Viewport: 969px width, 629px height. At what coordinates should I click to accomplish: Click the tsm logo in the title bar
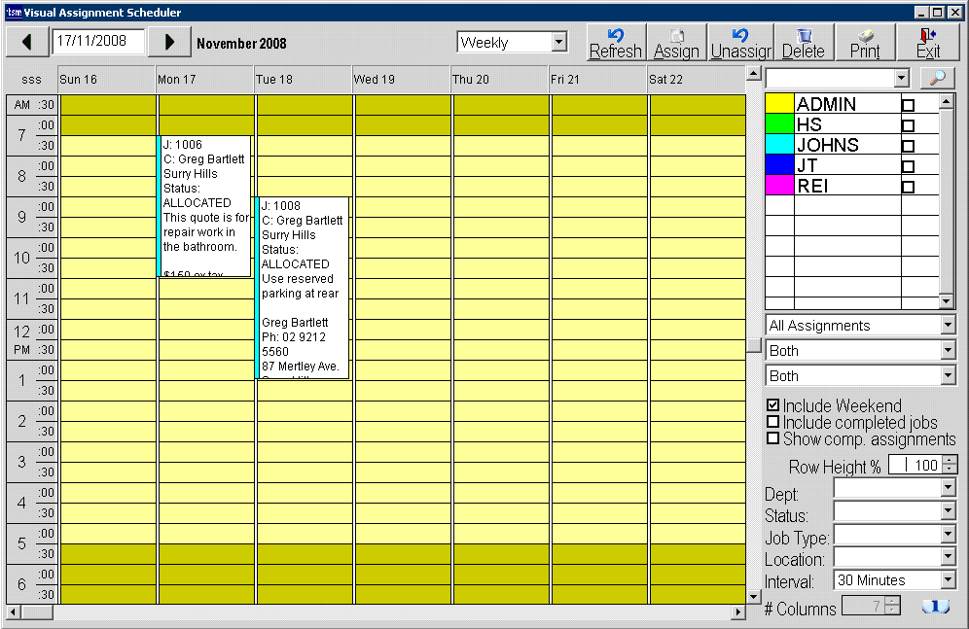click(x=10, y=12)
